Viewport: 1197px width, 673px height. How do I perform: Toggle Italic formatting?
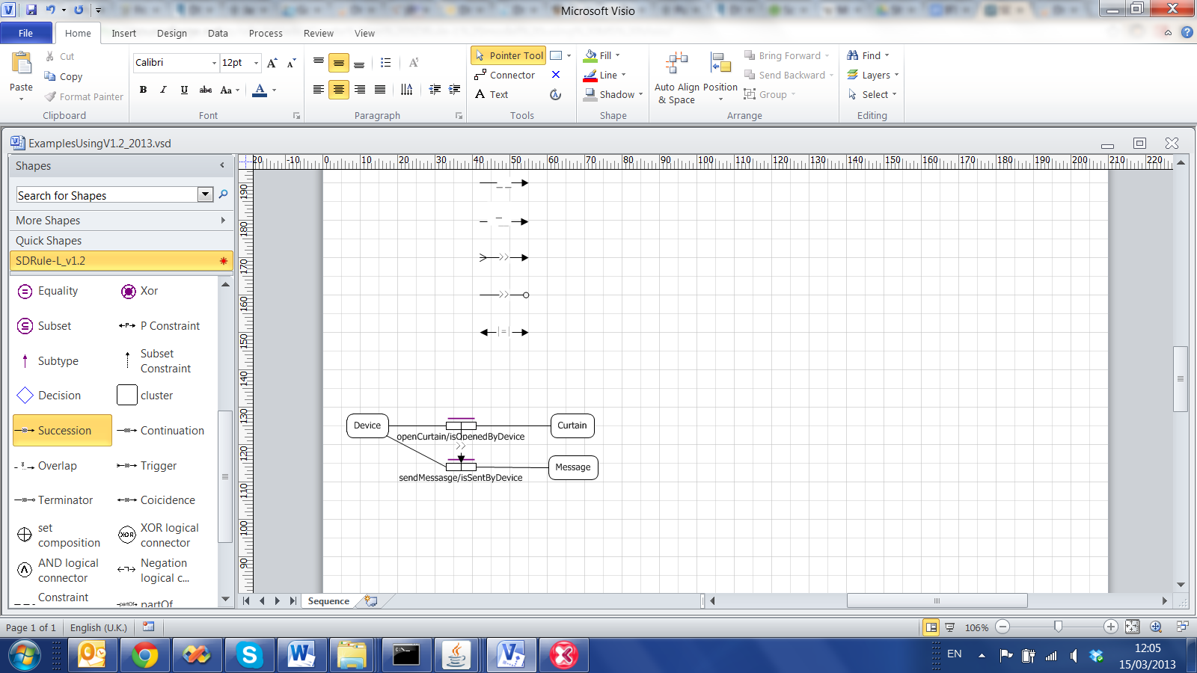coord(163,90)
